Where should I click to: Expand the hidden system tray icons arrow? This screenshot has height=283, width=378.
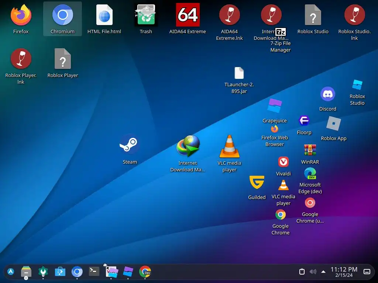pos(323,272)
